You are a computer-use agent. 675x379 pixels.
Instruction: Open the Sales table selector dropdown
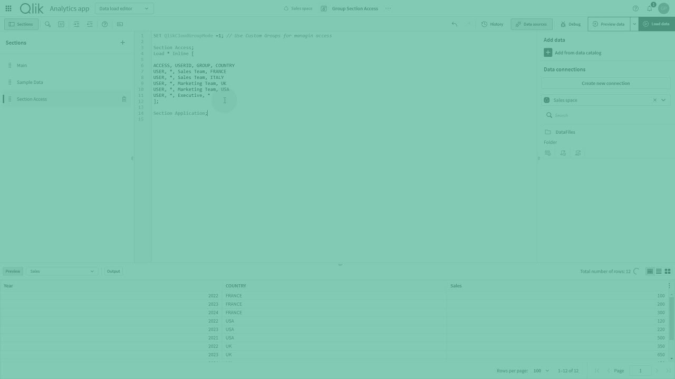point(62,271)
